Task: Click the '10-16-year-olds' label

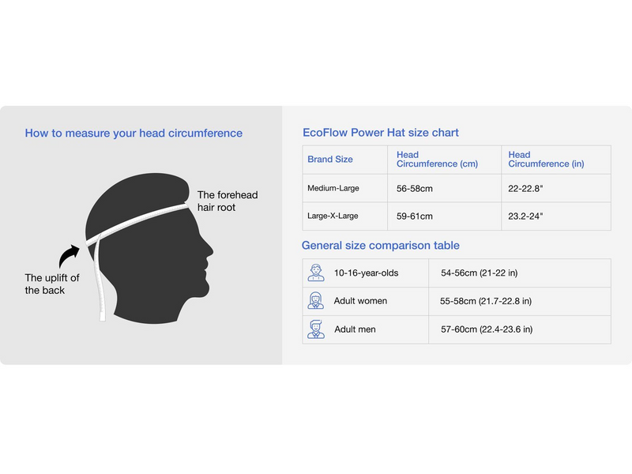Action: [367, 273]
